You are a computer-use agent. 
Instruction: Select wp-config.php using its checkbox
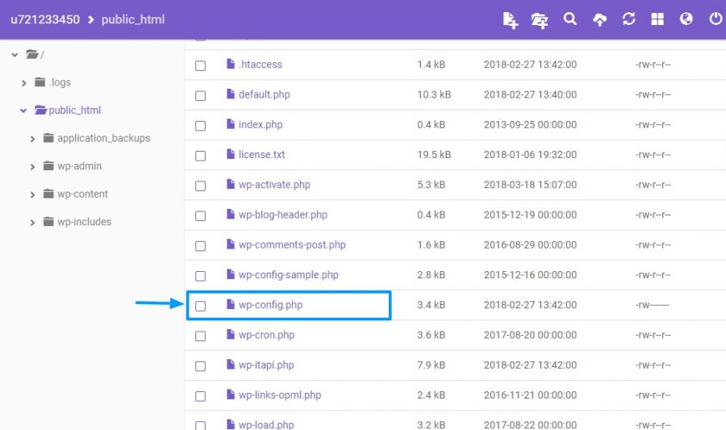[x=201, y=307]
